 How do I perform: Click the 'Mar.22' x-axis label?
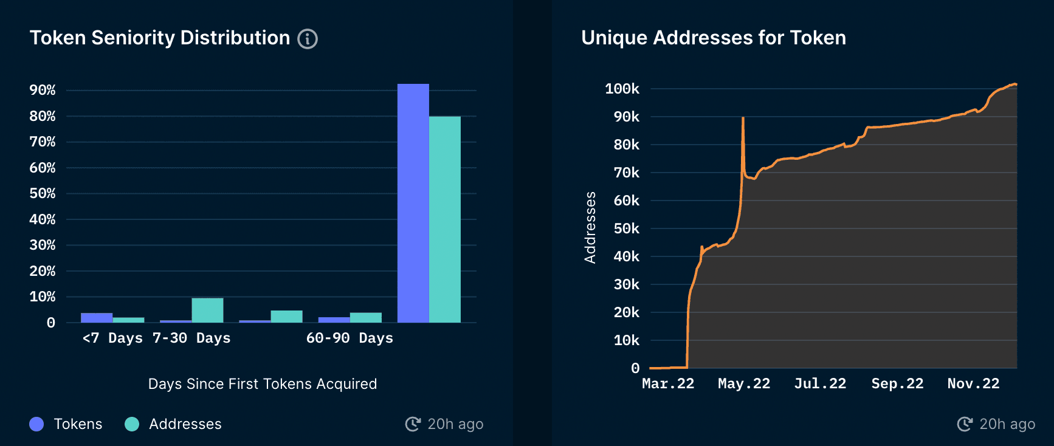[668, 383]
